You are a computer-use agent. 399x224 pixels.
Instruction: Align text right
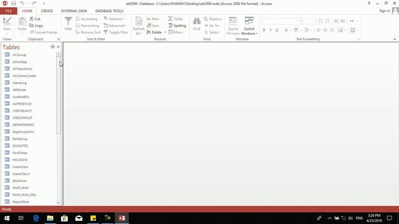point(332,30)
